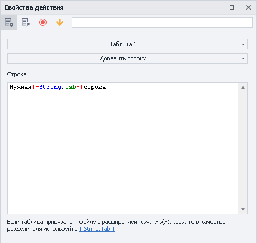257x243 pixels.
Task: Place cursor on the word "Нужная" in editor
Action: pyautogui.click(x=20, y=87)
